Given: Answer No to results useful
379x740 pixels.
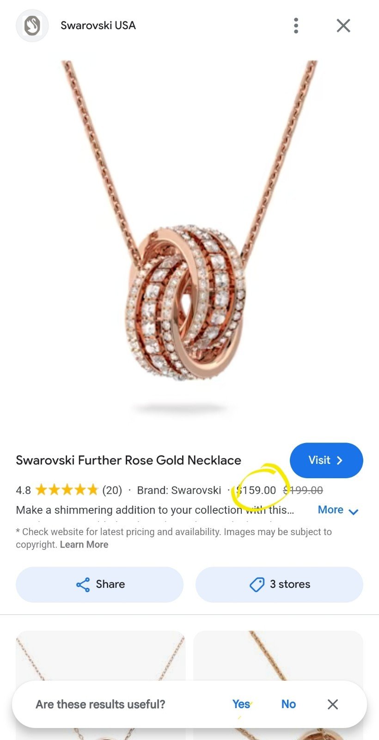Looking at the screenshot, I should (x=288, y=704).
